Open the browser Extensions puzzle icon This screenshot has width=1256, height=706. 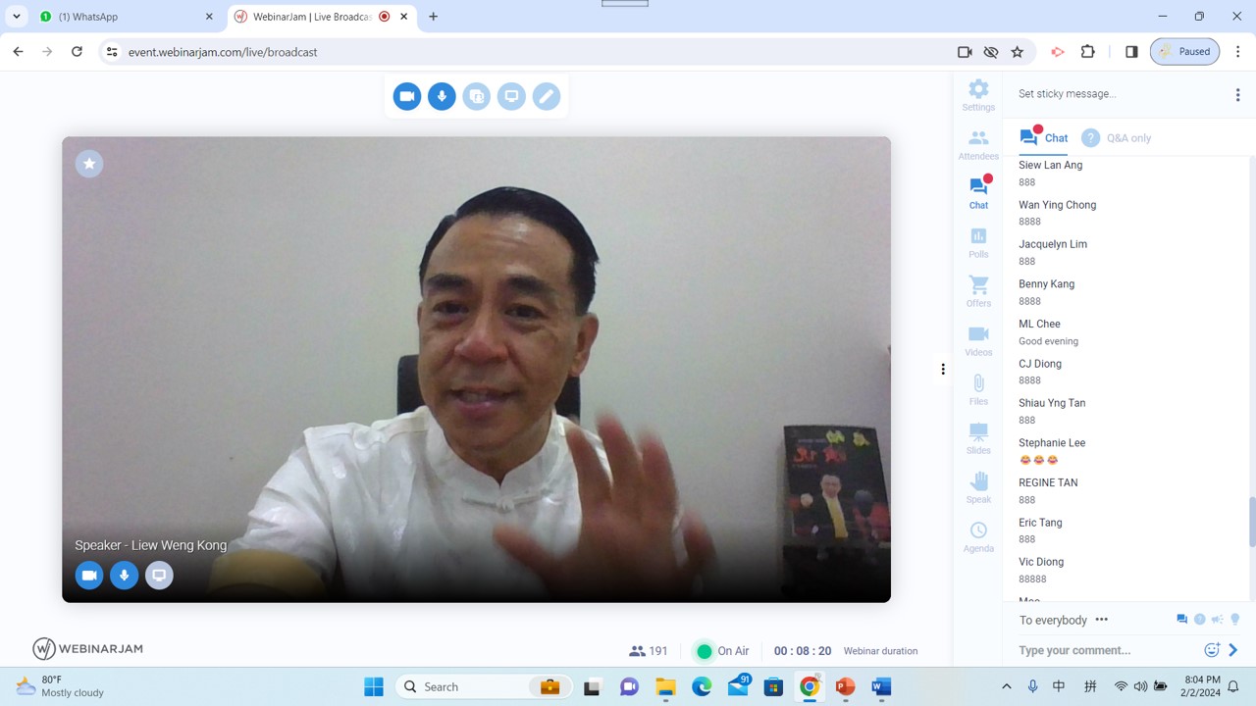click(x=1088, y=52)
